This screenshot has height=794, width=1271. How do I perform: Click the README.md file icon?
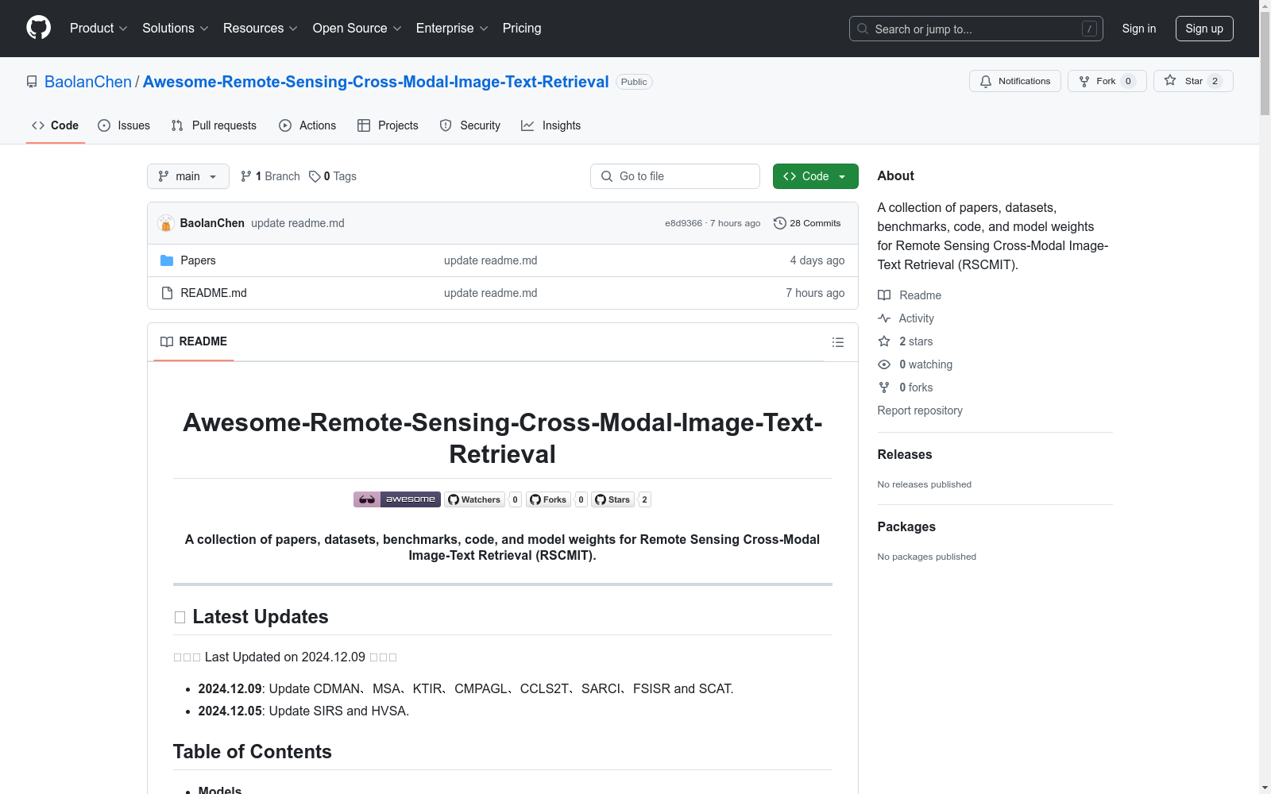[x=167, y=293]
